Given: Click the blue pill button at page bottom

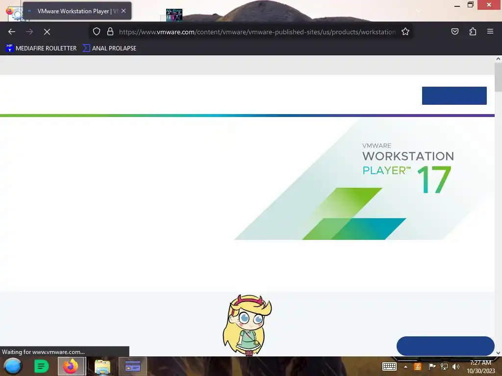Looking at the screenshot, I should [445, 346].
